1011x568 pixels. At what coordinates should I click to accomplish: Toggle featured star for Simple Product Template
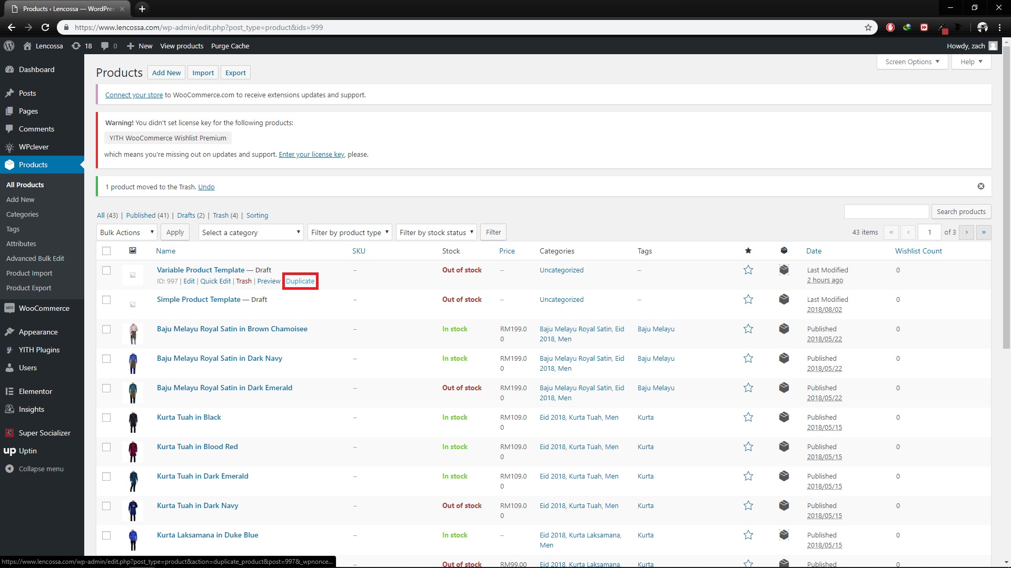pyautogui.click(x=748, y=299)
